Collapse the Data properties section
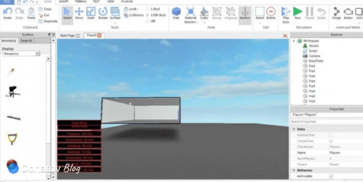This screenshot has width=363, height=182. [x=294, y=129]
